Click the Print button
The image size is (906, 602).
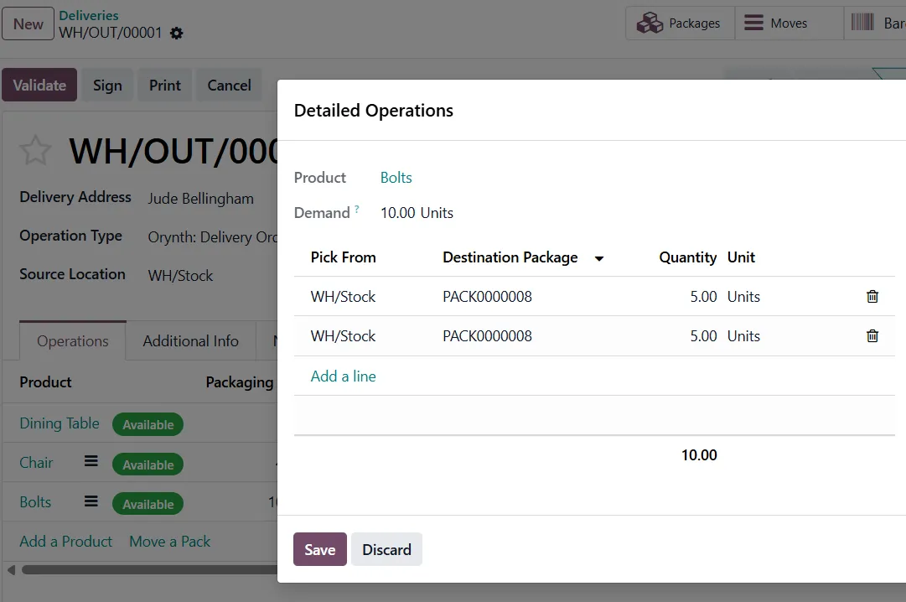(x=164, y=85)
